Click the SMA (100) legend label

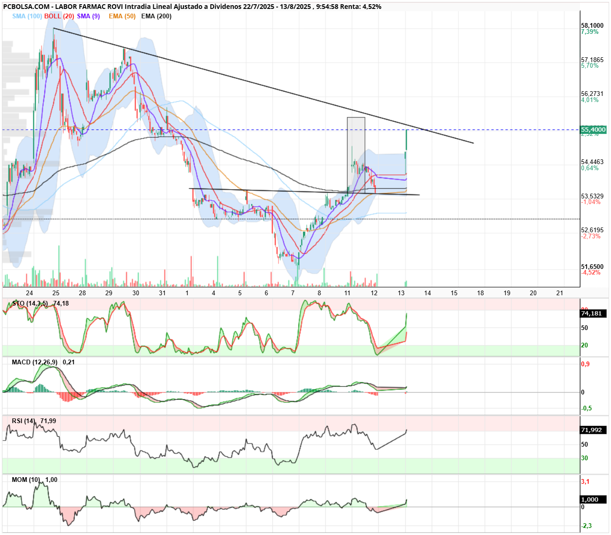point(27,16)
